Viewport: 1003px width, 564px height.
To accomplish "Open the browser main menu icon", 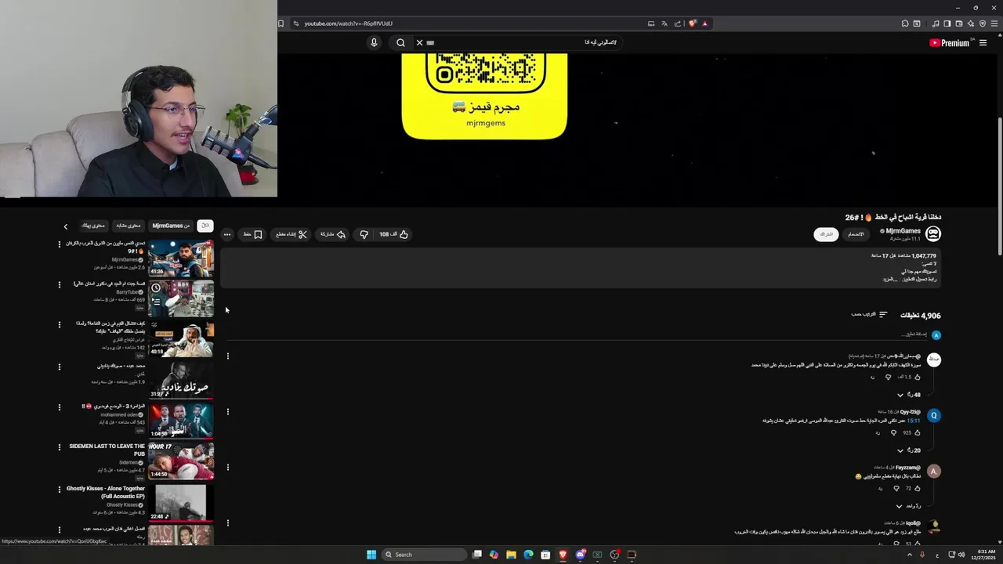I will [x=994, y=23].
